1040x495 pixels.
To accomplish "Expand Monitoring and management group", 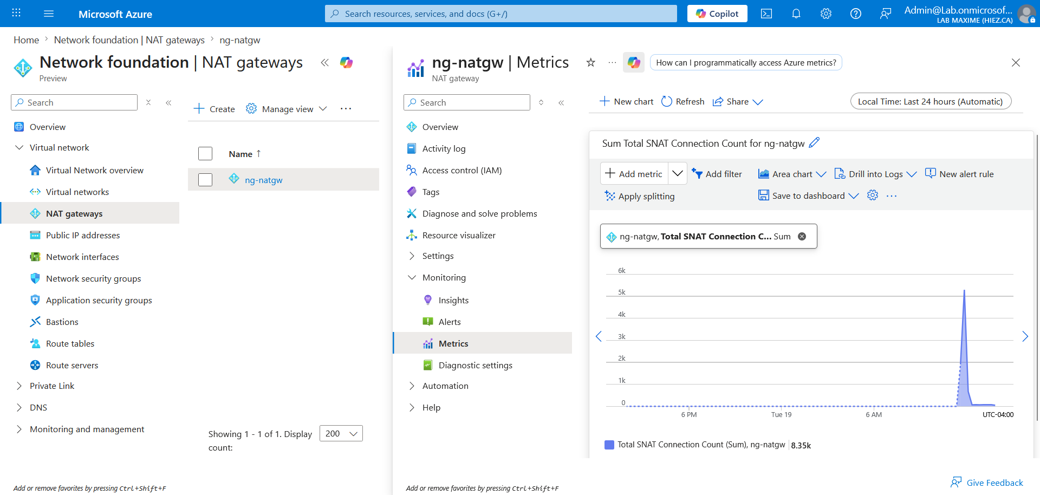I will (x=19, y=429).
